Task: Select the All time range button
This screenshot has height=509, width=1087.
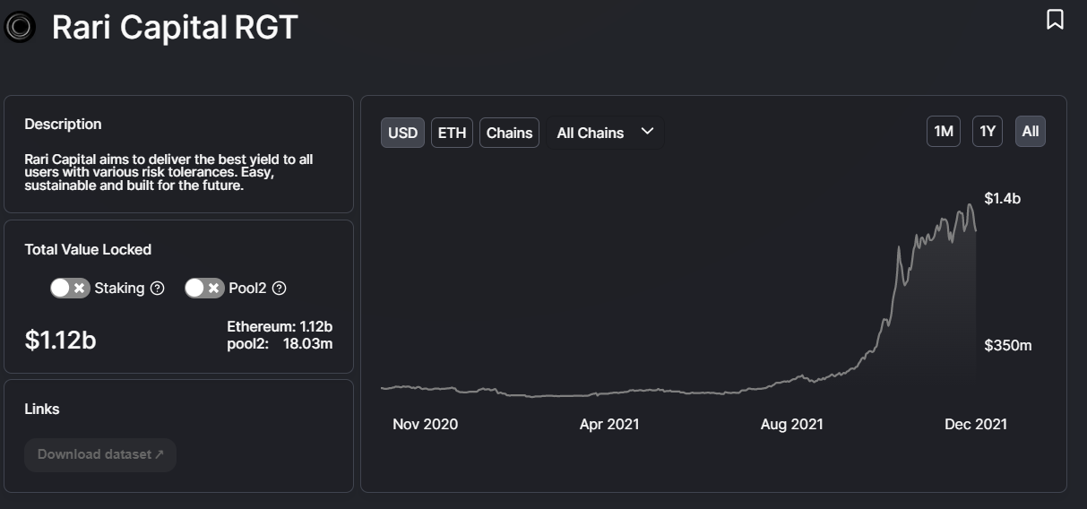Action: click(1031, 132)
